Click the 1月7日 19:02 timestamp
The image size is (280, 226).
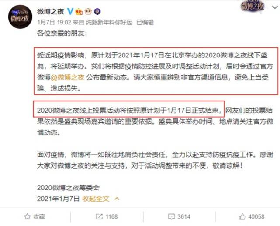click(x=54, y=22)
